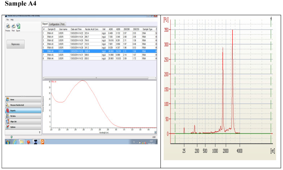Open the File menu
Image resolution: width=283 pixels, height=170 pixels.
pos(8,20)
